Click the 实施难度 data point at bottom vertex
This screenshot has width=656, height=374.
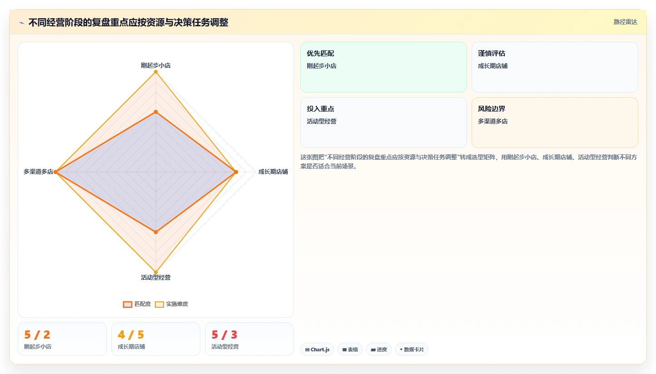(x=156, y=272)
